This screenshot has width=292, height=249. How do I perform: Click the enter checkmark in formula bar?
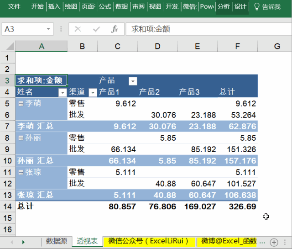[96, 29]
